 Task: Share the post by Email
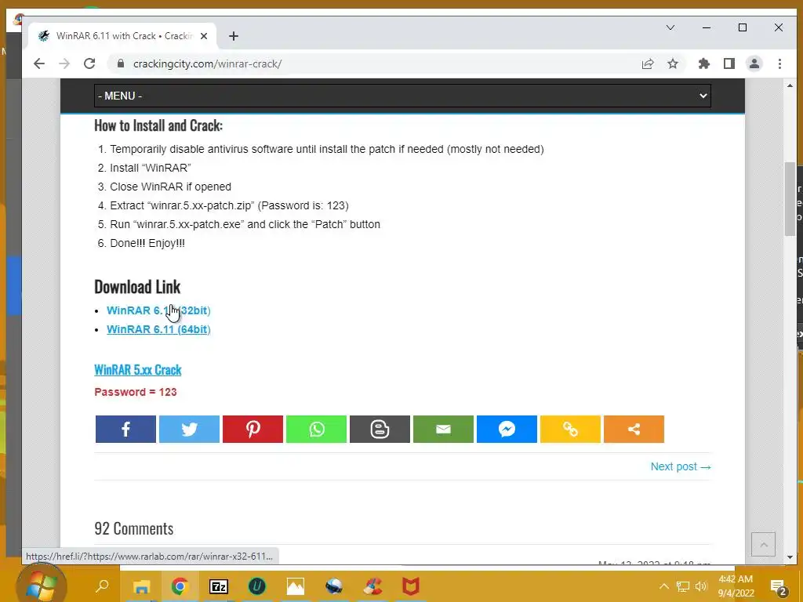(x=443, y=429)
